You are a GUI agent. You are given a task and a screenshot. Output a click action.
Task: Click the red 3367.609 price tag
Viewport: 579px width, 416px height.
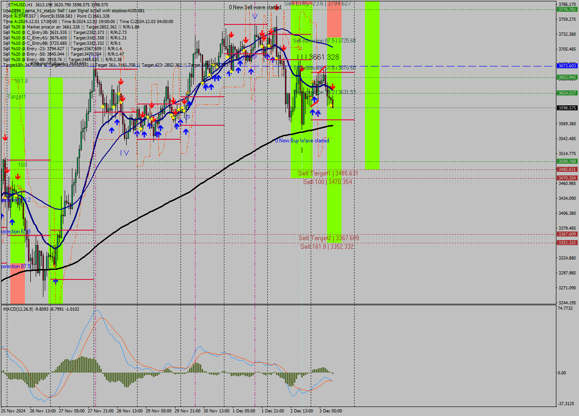(x=567, y=234)
